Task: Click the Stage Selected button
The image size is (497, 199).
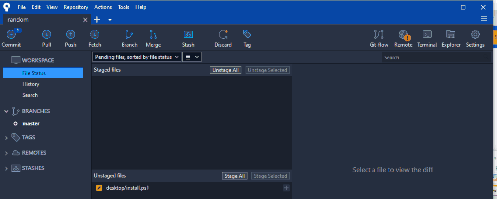Action: click(270, 176)
